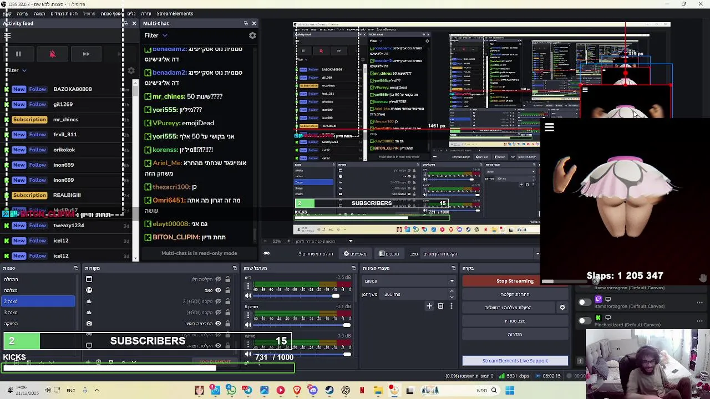Undock the scene transitions panel
This screenshot has height=399, width=710.
(x=453, y=268)
